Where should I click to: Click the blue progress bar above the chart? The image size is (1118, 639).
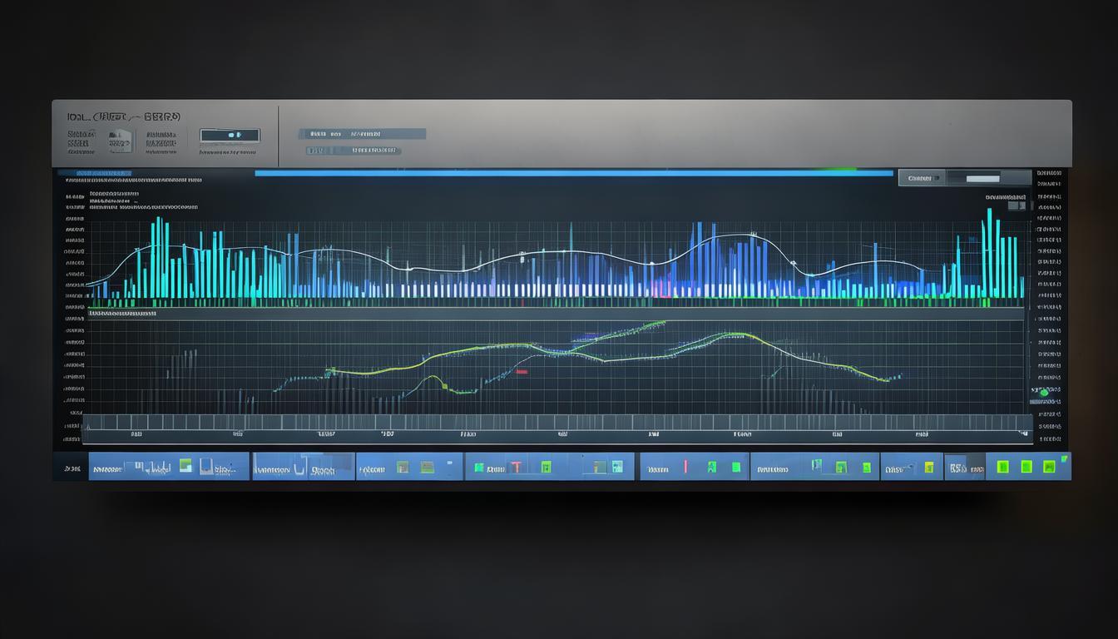[x=572, y=173]
